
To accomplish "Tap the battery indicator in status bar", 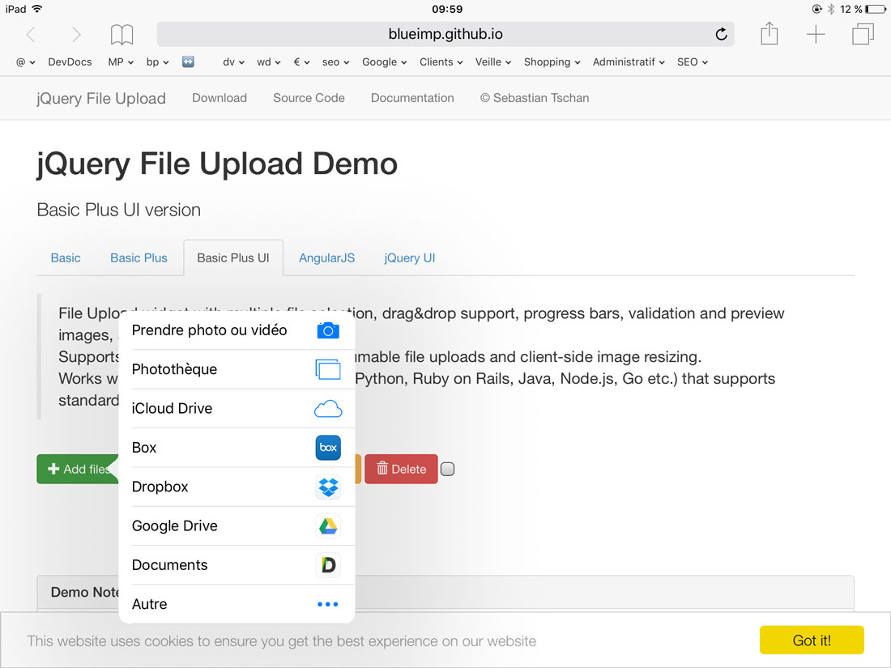I will 875,9.
